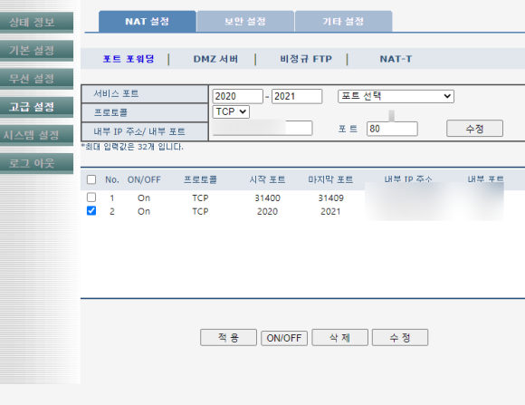Check the checkbox for rule No. 1

click(91, 198)
